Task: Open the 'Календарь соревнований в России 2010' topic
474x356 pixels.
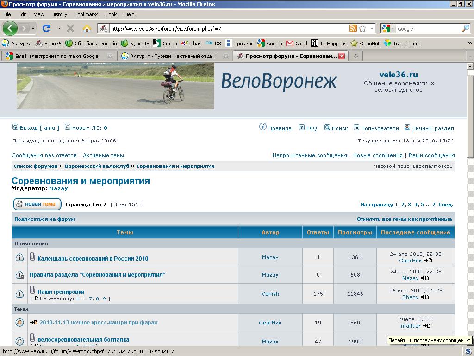Action: [93, 258]
